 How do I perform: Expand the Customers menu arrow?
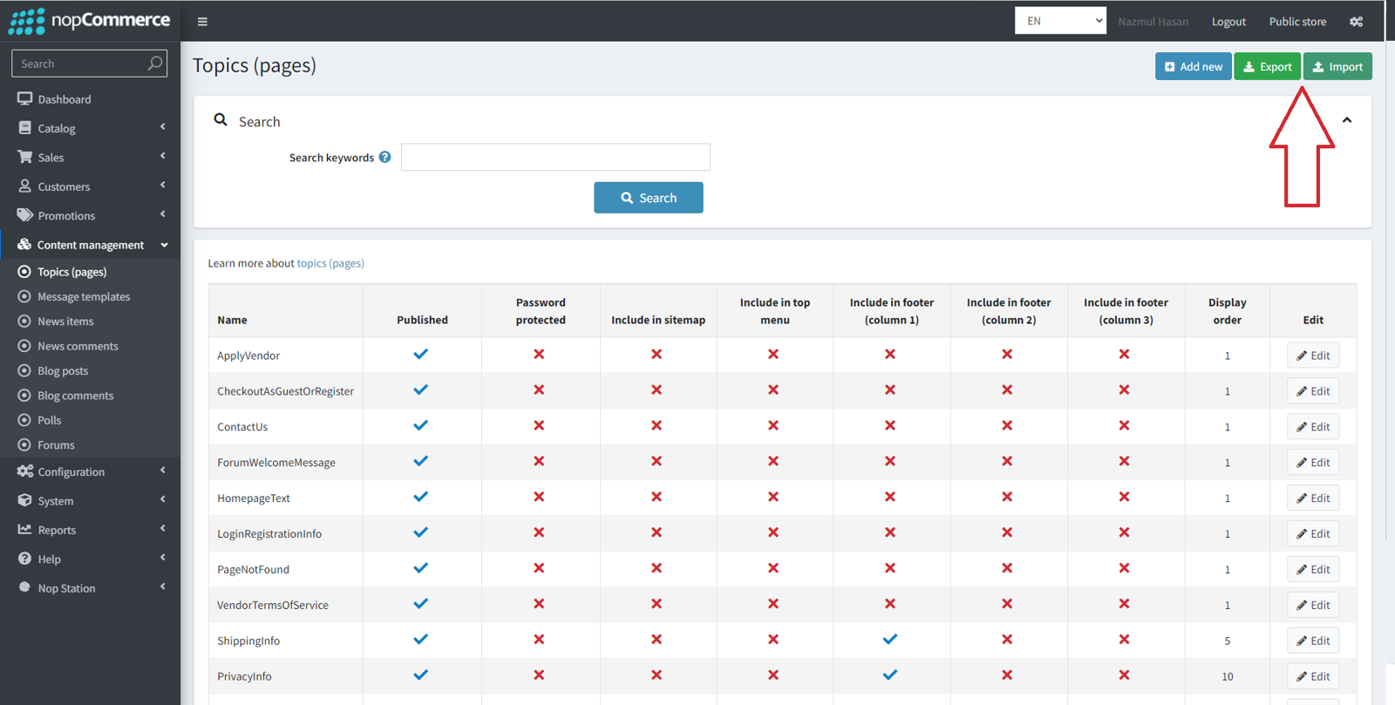point(163,186)
